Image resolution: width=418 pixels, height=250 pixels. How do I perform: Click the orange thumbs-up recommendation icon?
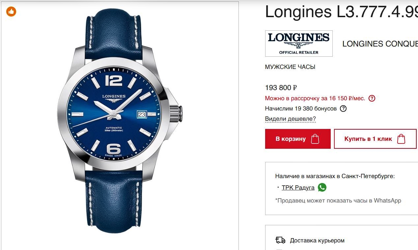coord(11,12)
